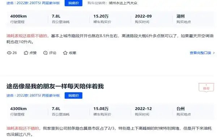This screenshot has width=217, height=137.
Task: Select mileage value 4000km
Action: 18,16
